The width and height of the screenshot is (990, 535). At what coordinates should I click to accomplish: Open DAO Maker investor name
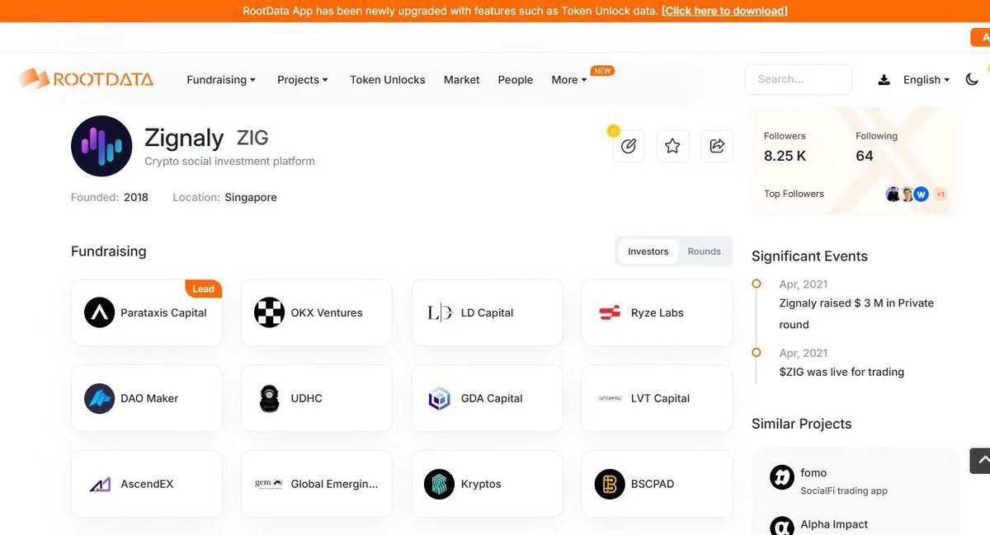tap(149, 398)
